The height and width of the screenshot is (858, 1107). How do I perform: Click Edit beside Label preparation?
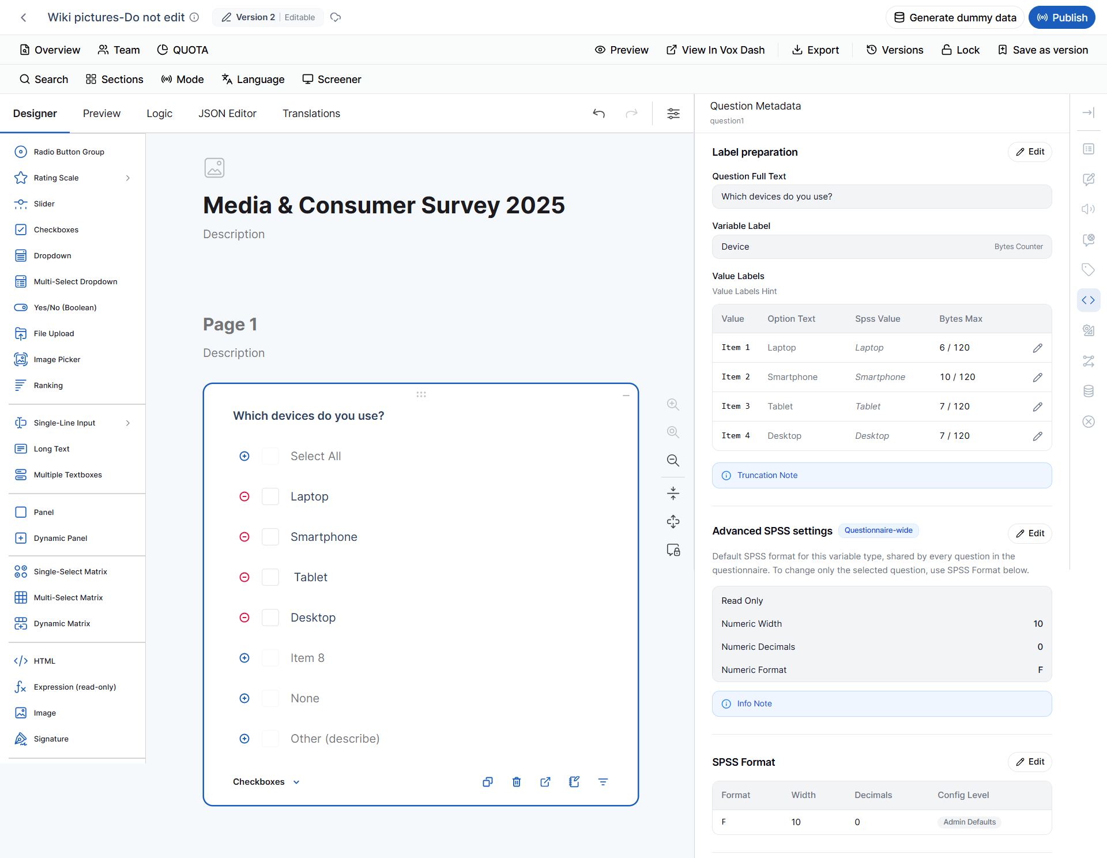(1030, 152)
